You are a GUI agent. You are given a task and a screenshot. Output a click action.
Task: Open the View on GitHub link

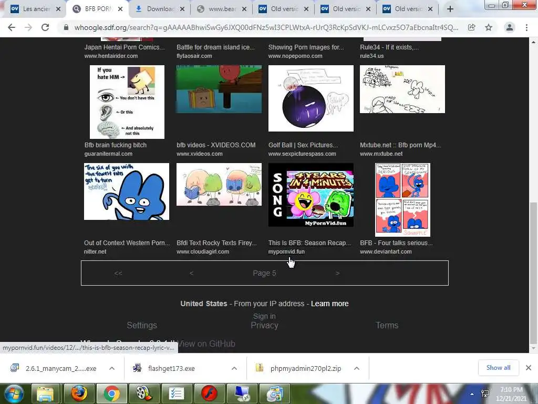pos(206,344)
